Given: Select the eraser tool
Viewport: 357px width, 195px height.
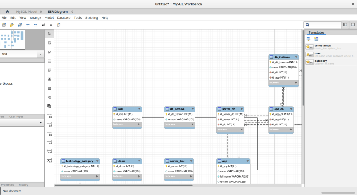Looking at the screenshot, I should pos(49,52).
